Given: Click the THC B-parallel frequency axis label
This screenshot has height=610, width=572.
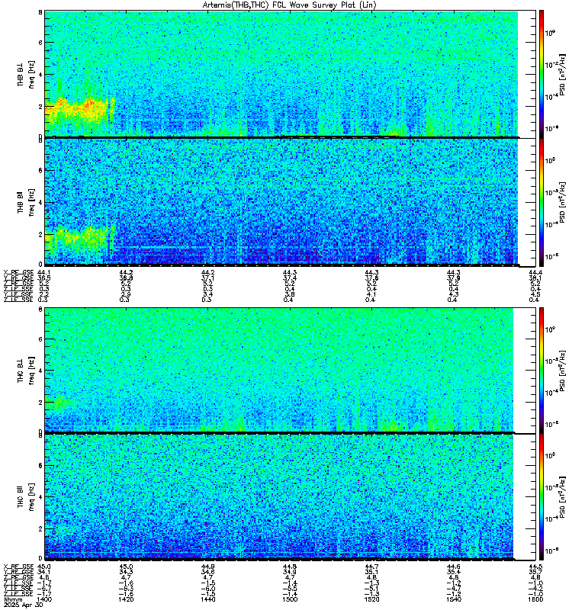Looking at the screenshot, I should point(26,497).
